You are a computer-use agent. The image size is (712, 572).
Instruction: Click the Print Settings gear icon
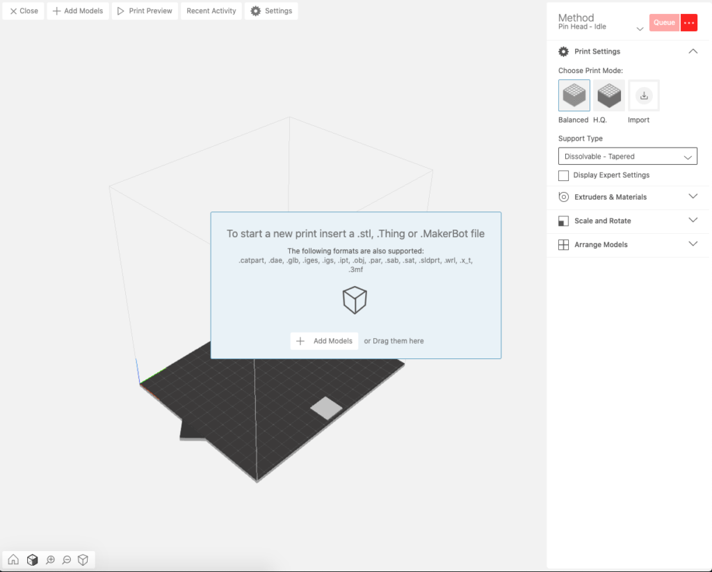[x=563, y=51]
